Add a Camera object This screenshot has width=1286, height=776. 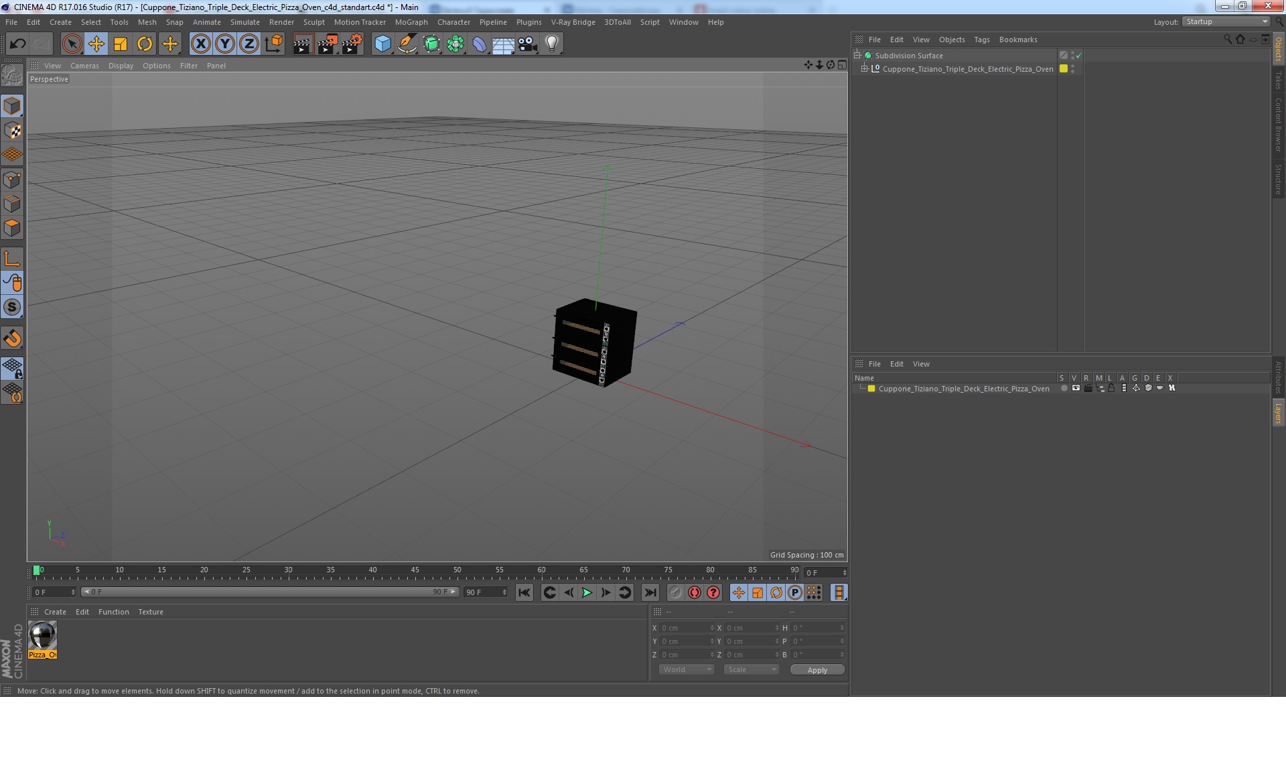(528, 44)
